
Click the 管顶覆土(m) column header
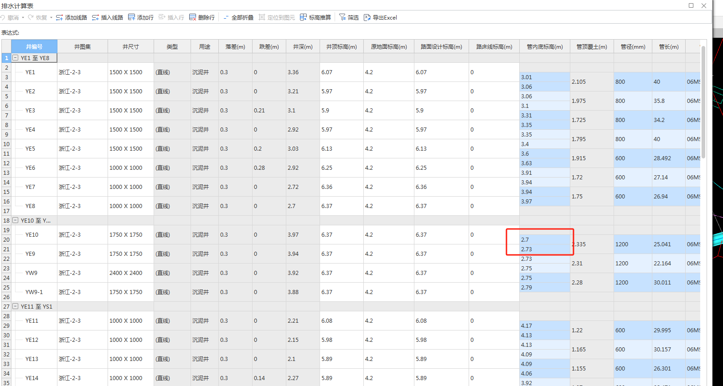(x=592, y=46)
